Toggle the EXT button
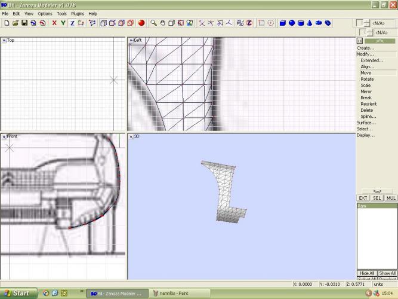This screenshot has height=299, width=398. pos(363,198)
